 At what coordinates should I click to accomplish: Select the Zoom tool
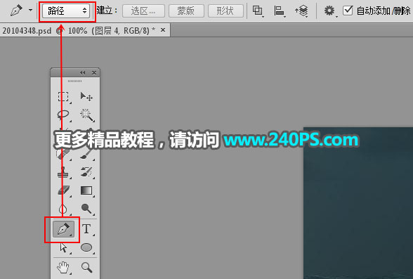pyautogui.click(x=86, y=267)
